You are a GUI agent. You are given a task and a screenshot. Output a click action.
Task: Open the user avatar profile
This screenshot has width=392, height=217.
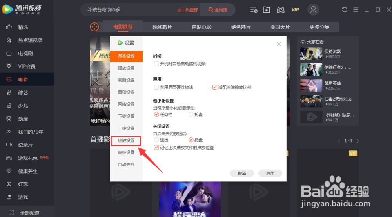(x=313, y=10)
